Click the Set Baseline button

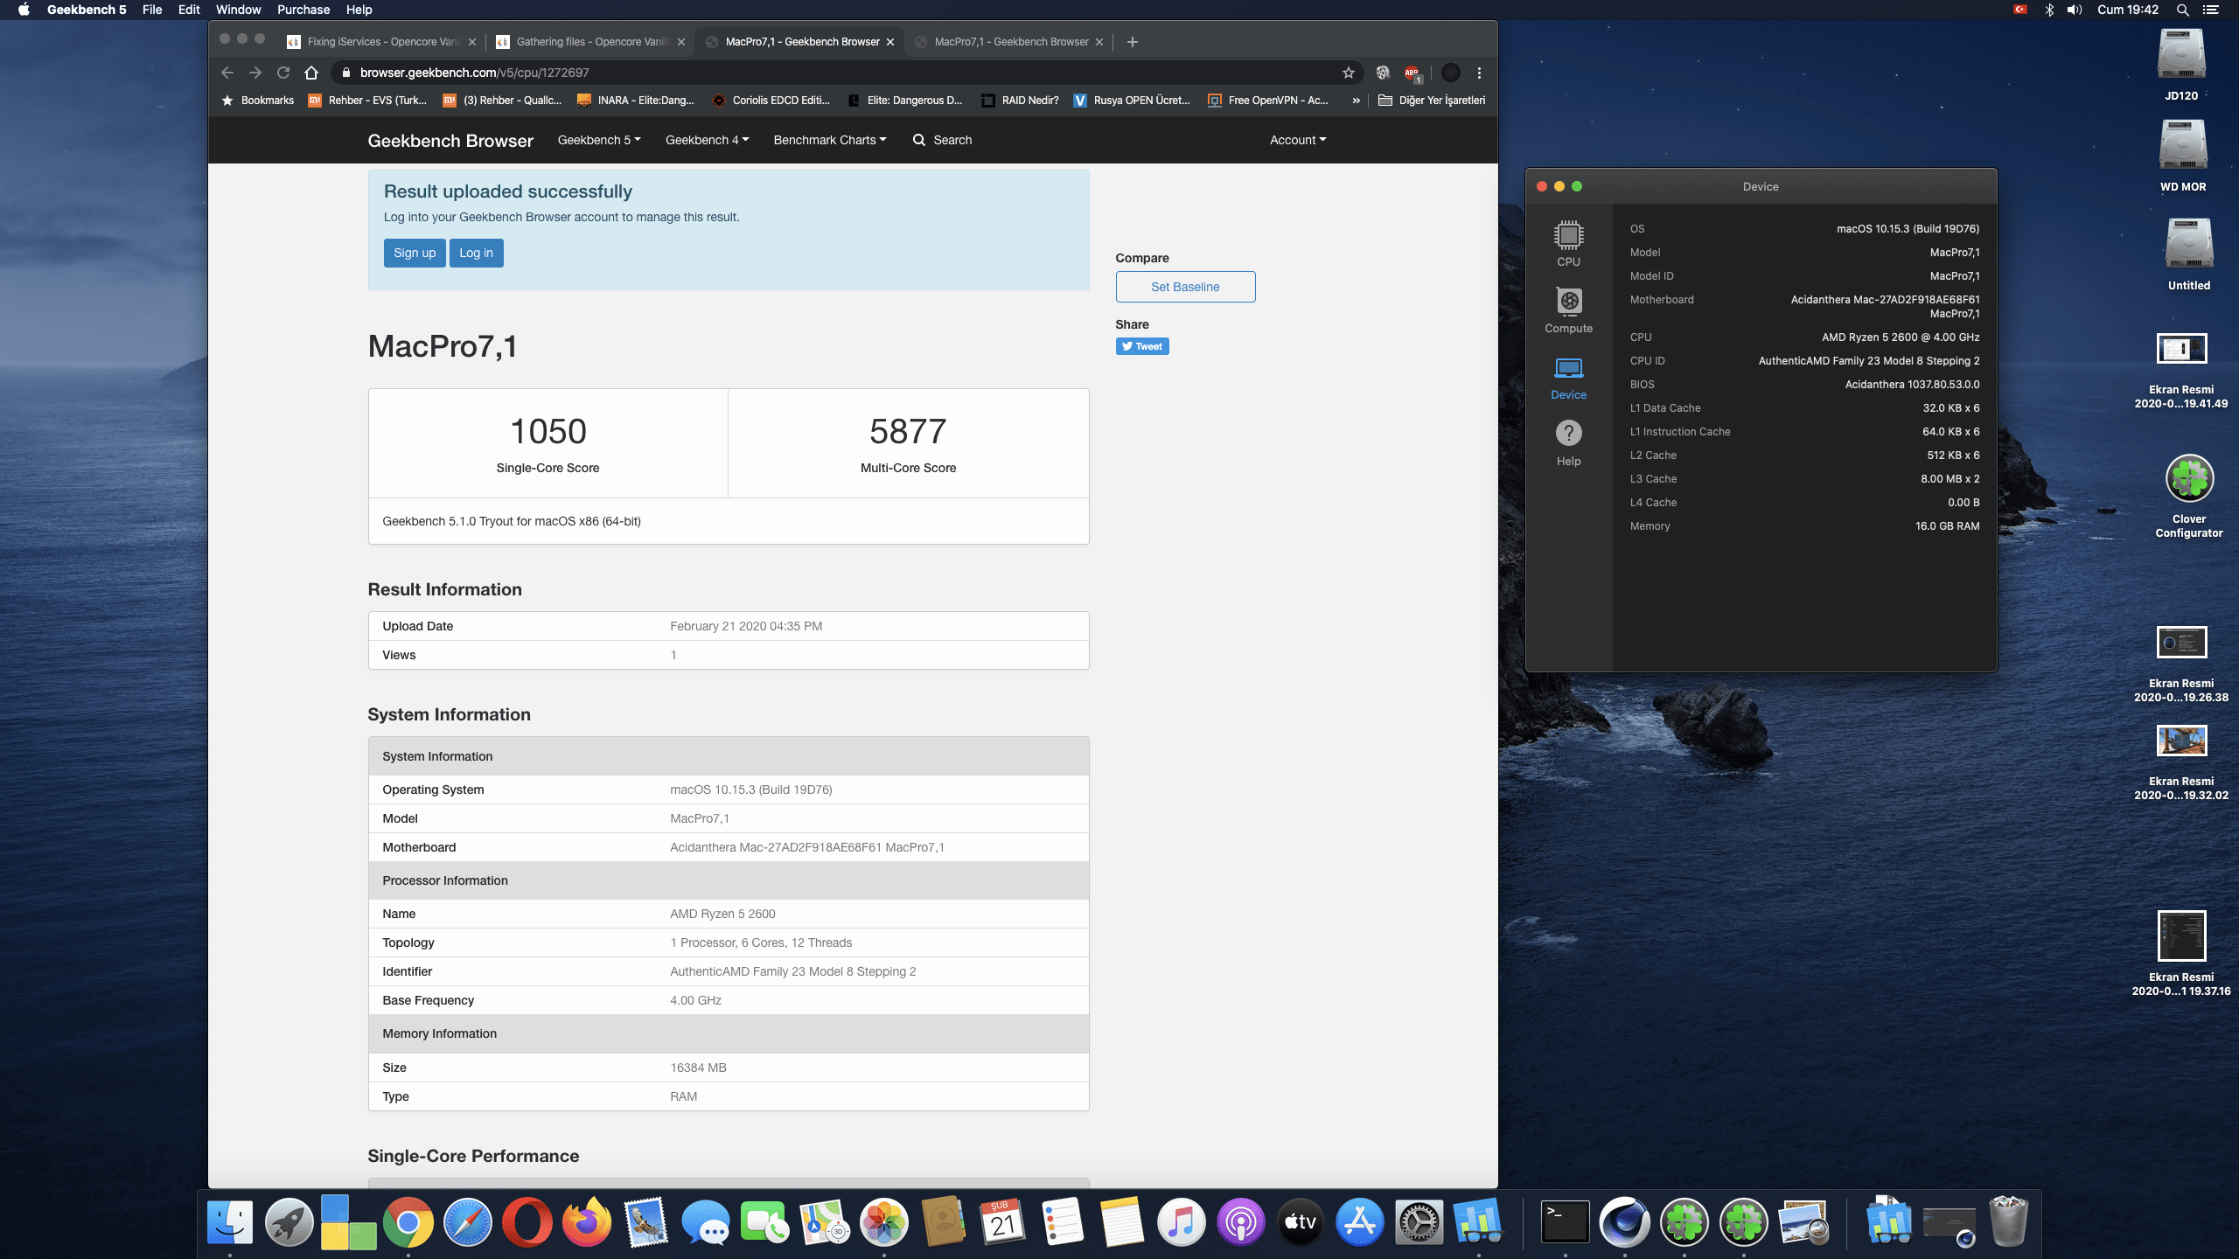coord(1184,287)
